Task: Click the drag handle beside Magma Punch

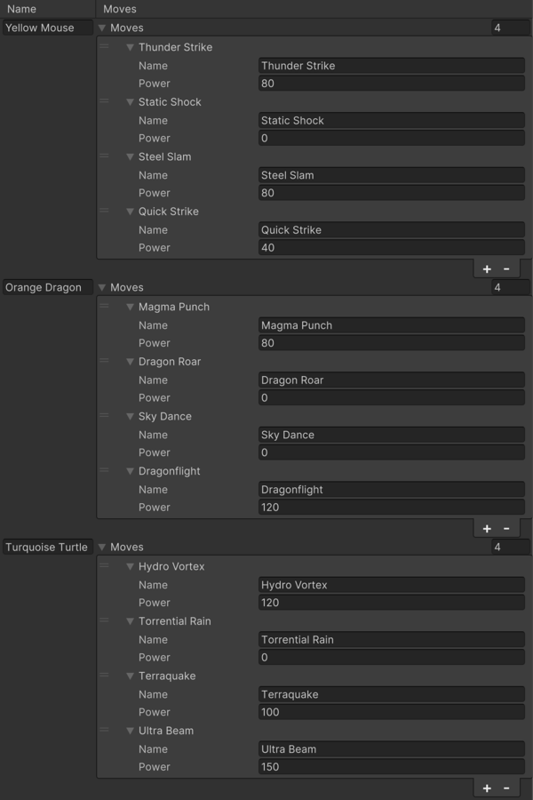Action: click(x=105, y=307)
